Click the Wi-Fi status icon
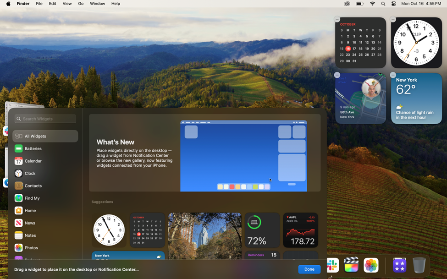 tap(372, 4)
